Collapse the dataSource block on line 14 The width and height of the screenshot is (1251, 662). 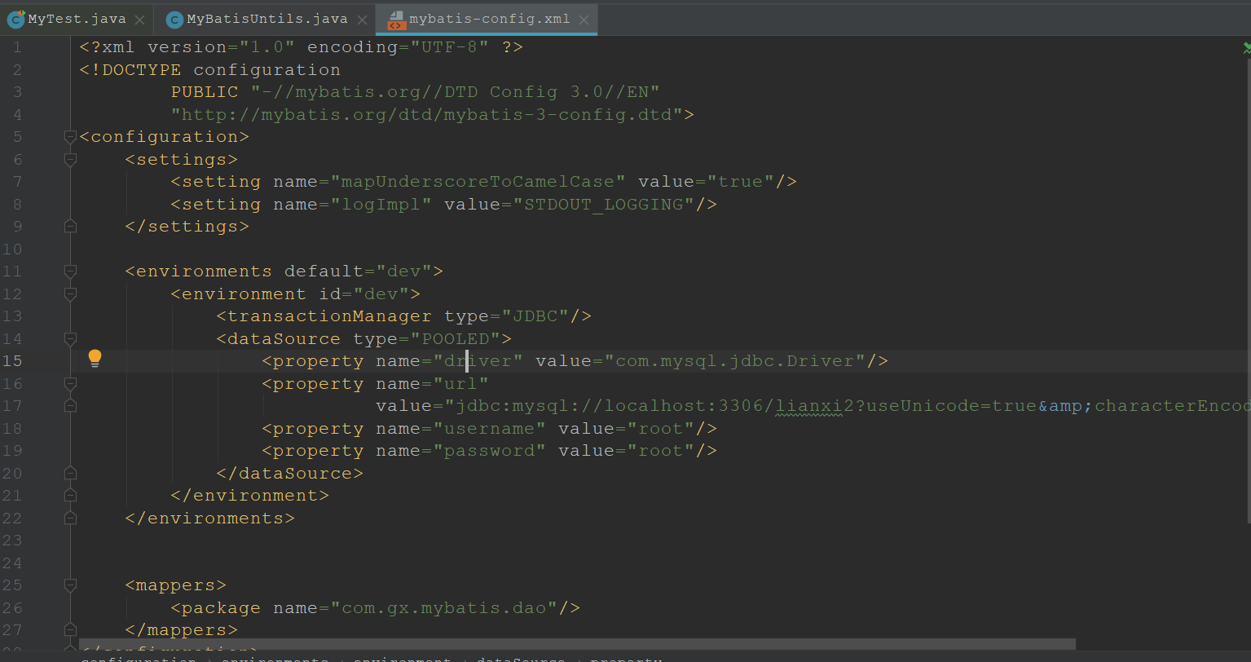[x=70, y=338]
